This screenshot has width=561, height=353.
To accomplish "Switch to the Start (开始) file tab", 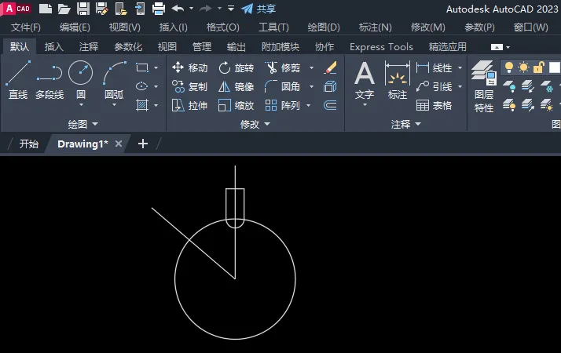I will pos(29,144).
